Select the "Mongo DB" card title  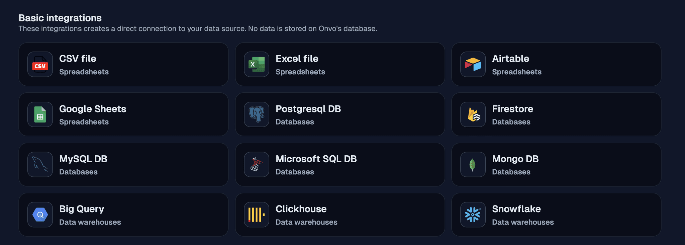pos(515,159)
